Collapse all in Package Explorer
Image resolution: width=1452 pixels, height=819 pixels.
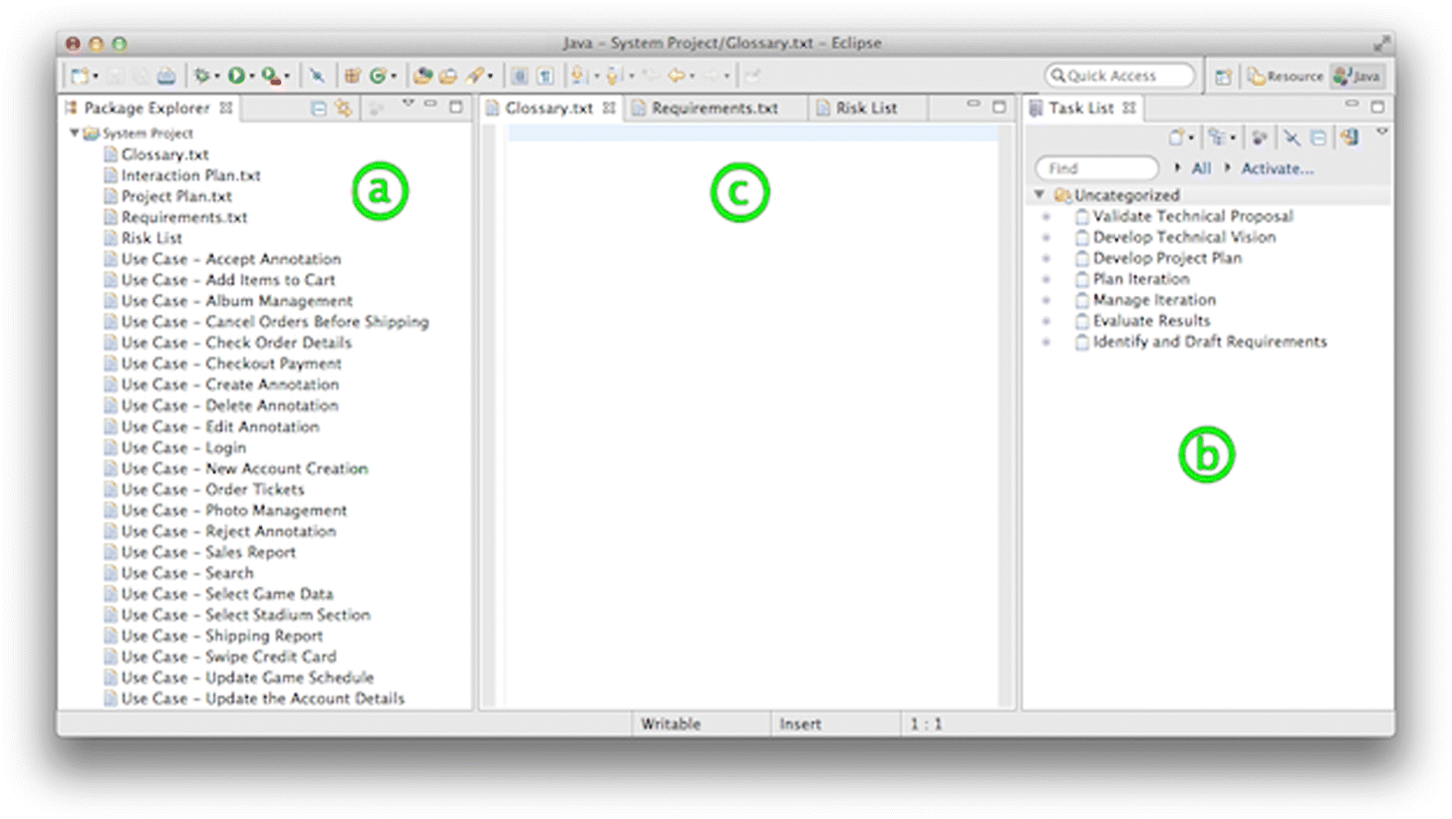coord(318,108)
